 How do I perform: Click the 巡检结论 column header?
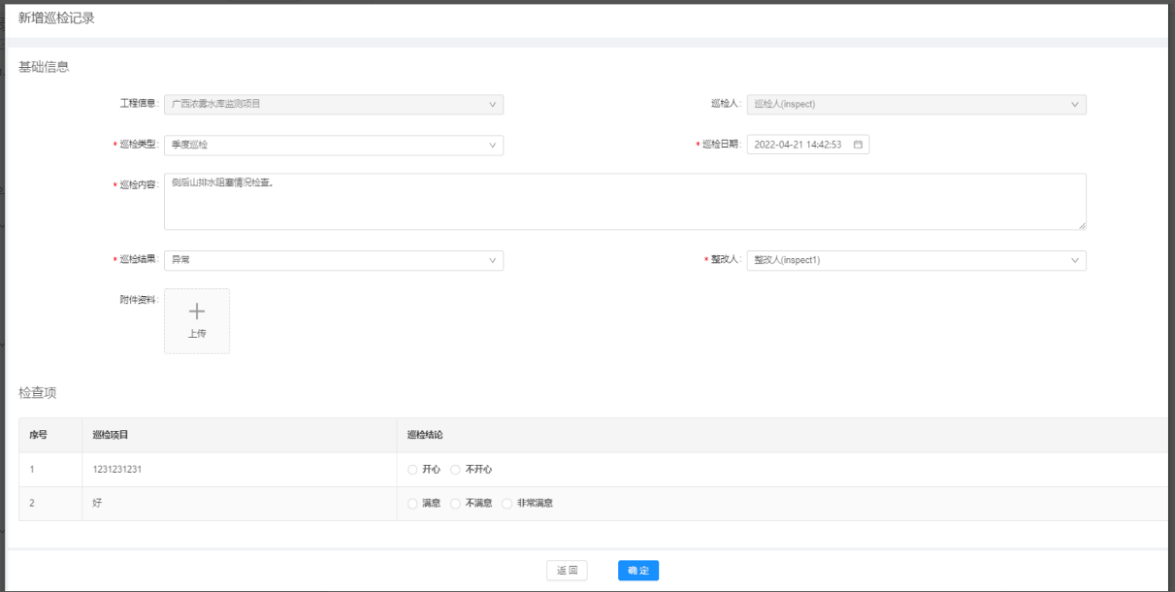pos(425,435)
